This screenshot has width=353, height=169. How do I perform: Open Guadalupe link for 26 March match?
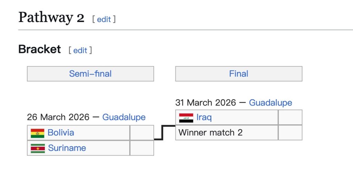[124, 117]
